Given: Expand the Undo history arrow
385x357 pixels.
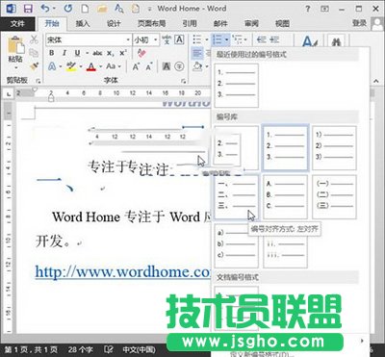Looking at the screenshot, I should pos(54,9).
